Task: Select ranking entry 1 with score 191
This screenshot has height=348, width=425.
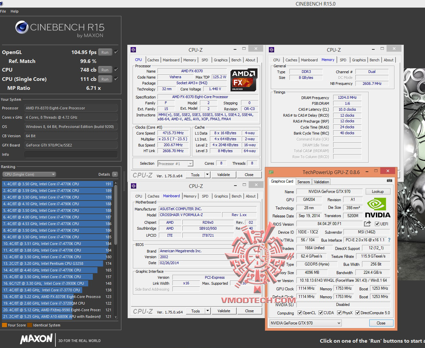Action: coord(57,184)
